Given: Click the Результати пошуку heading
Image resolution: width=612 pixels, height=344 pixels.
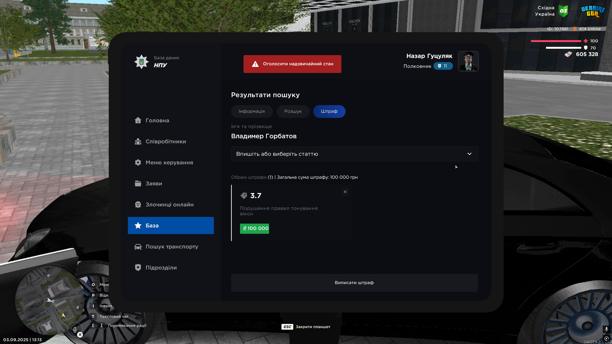Looking at the screenshot, I should pyautogui.click(x=265, y=95).
